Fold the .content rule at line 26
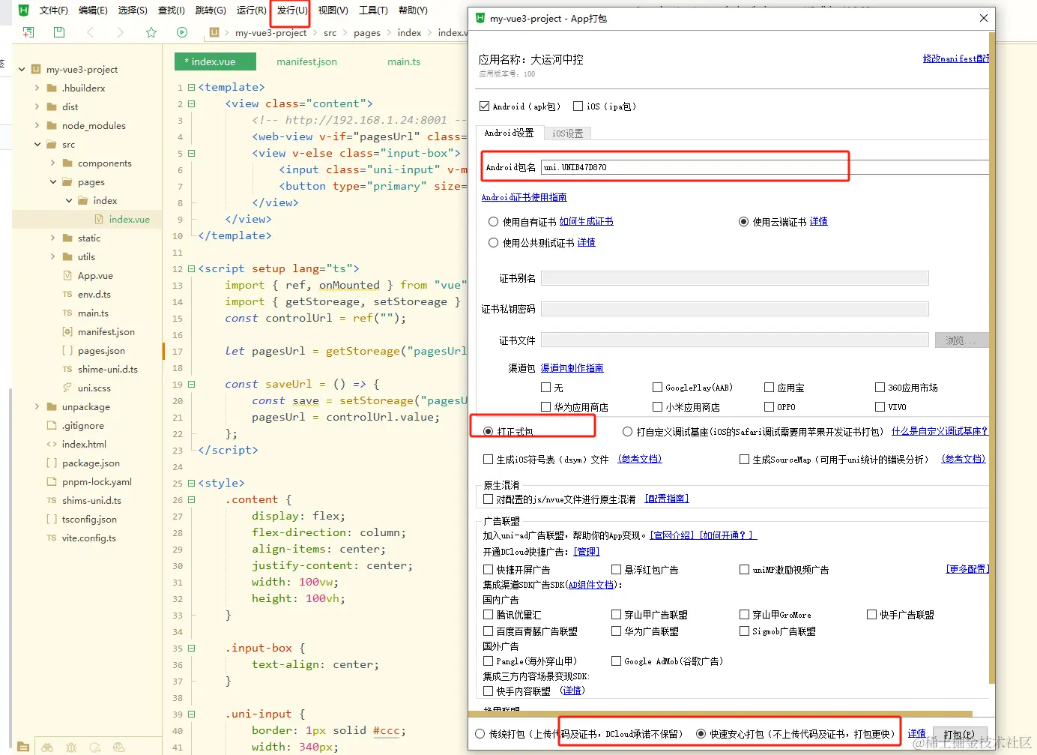The width and height of the screenshot is (1037, 755). (x=191, y=499)
